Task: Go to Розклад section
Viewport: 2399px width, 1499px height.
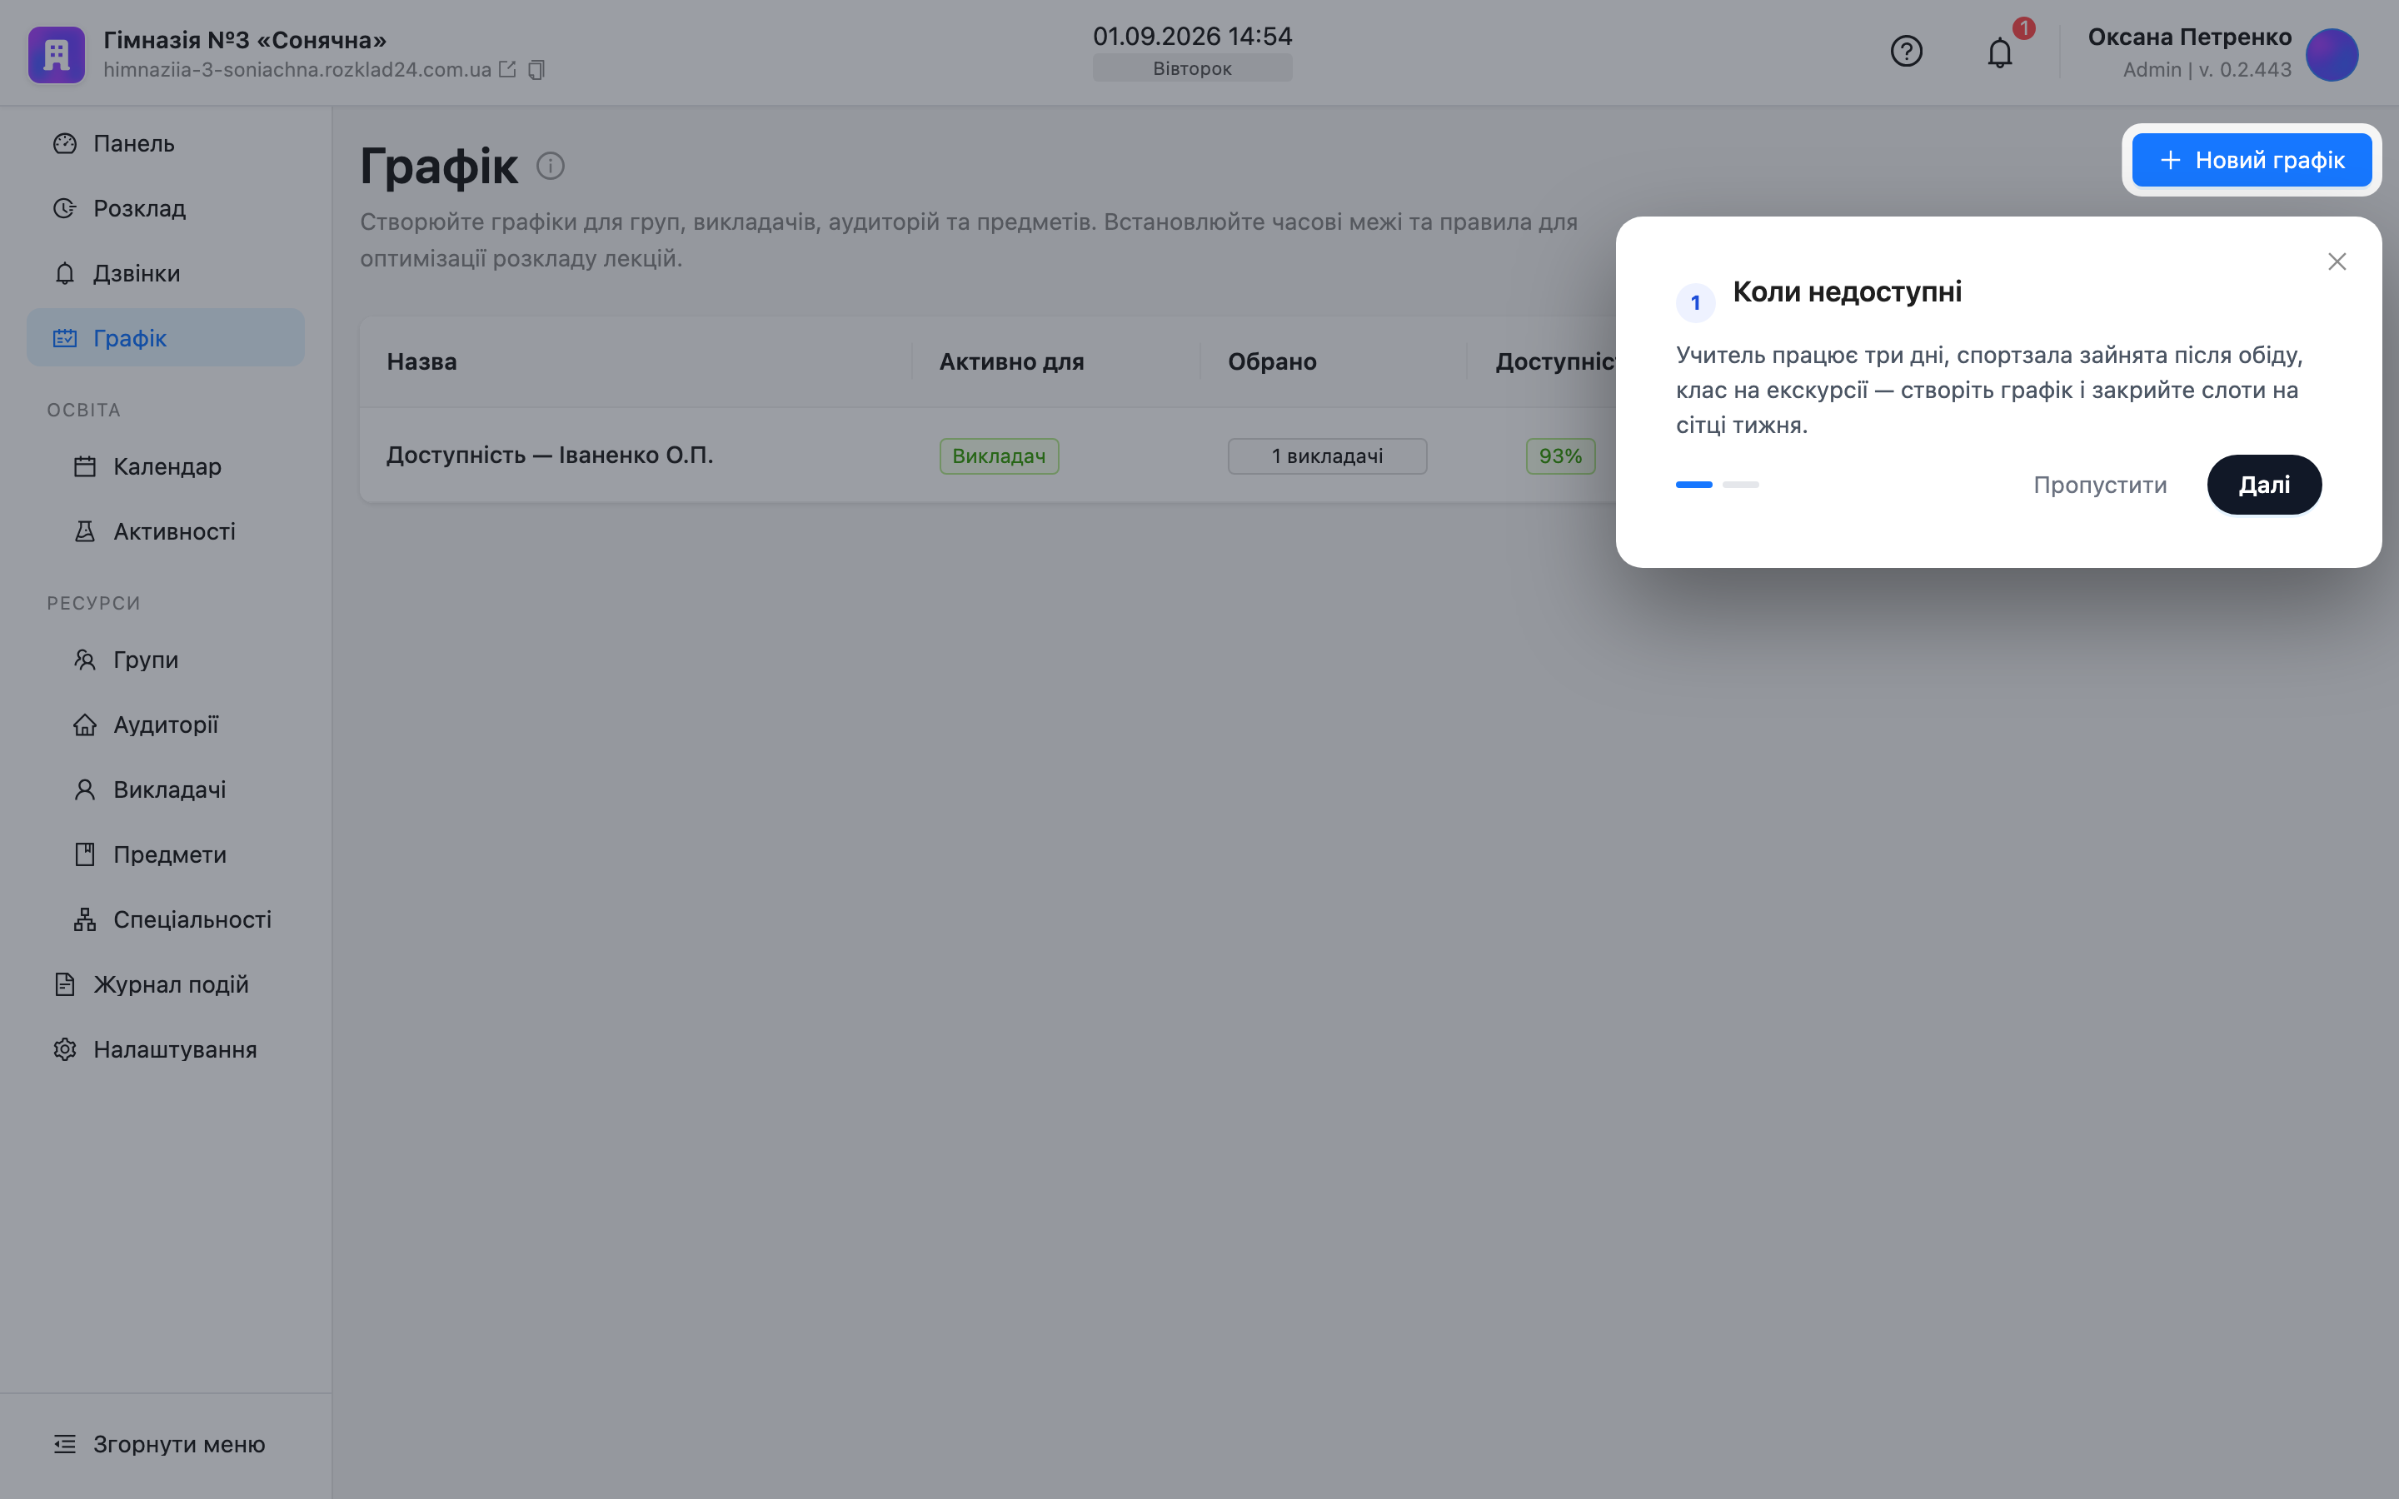Action: pyautogui.click(x=166, y=208)
